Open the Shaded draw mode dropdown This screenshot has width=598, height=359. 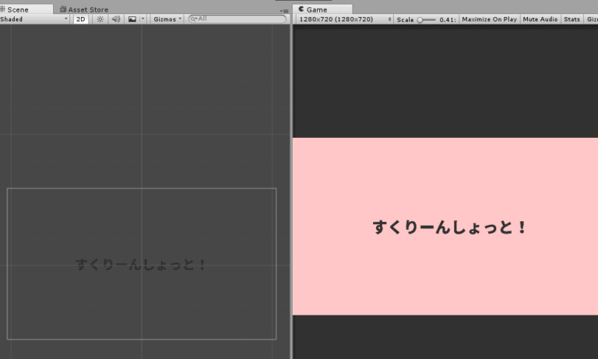[x=35, y=19]
